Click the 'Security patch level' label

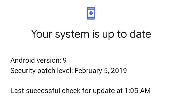[x=41, y=71]
